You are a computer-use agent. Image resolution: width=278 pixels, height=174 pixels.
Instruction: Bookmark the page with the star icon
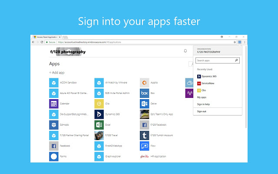click(235, 42)
